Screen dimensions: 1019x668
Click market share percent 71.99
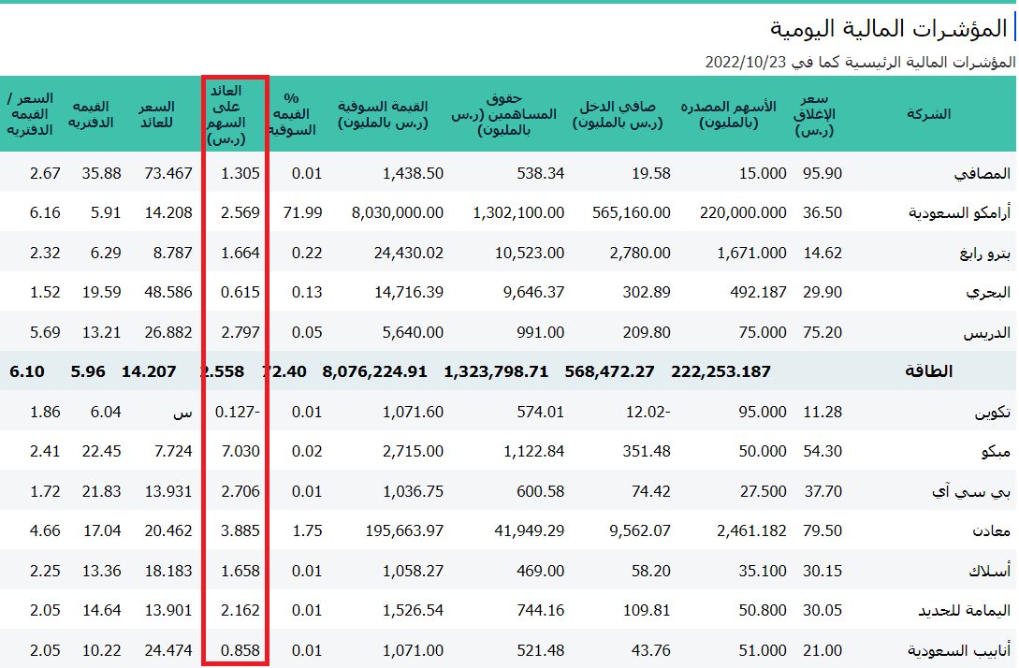[x=303, y=213]
